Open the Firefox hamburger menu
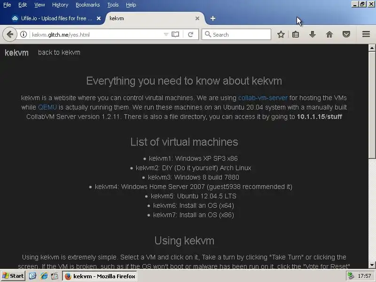 tap(366, 34)
